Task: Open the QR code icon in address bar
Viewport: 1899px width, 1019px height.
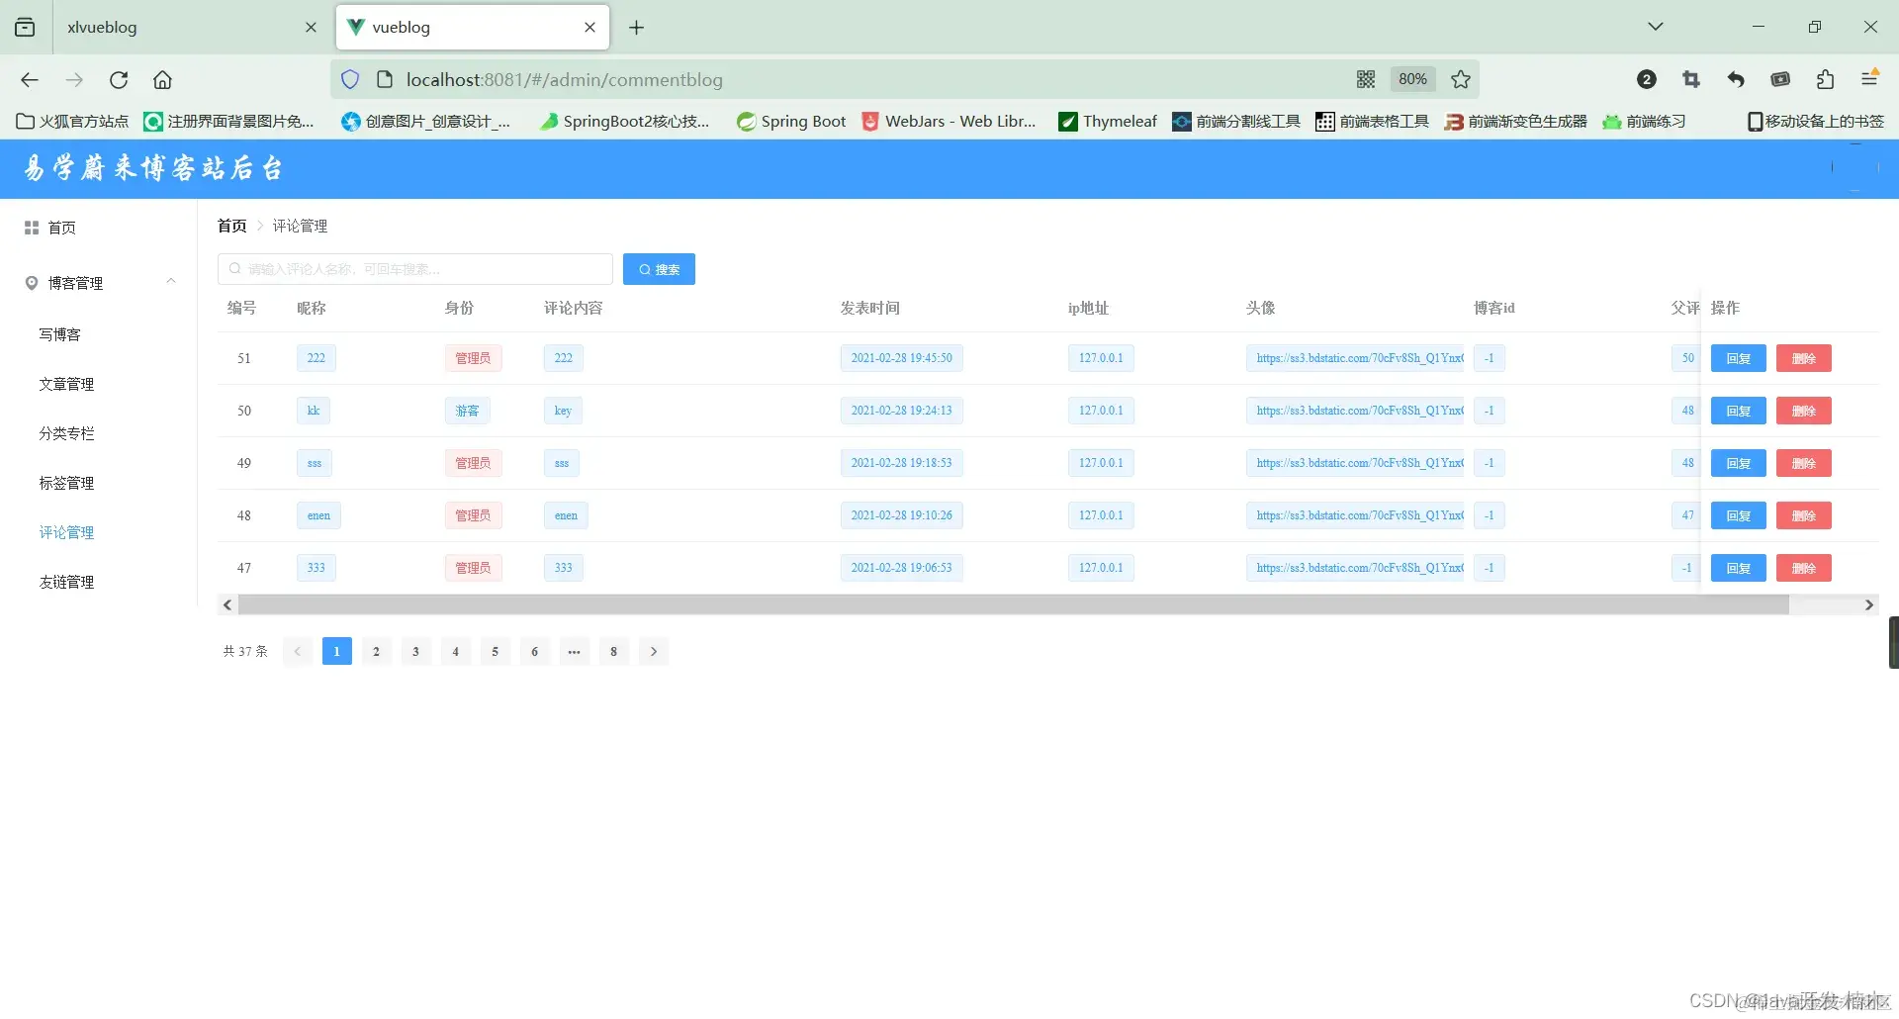Action: click(x=1366, y=79)
